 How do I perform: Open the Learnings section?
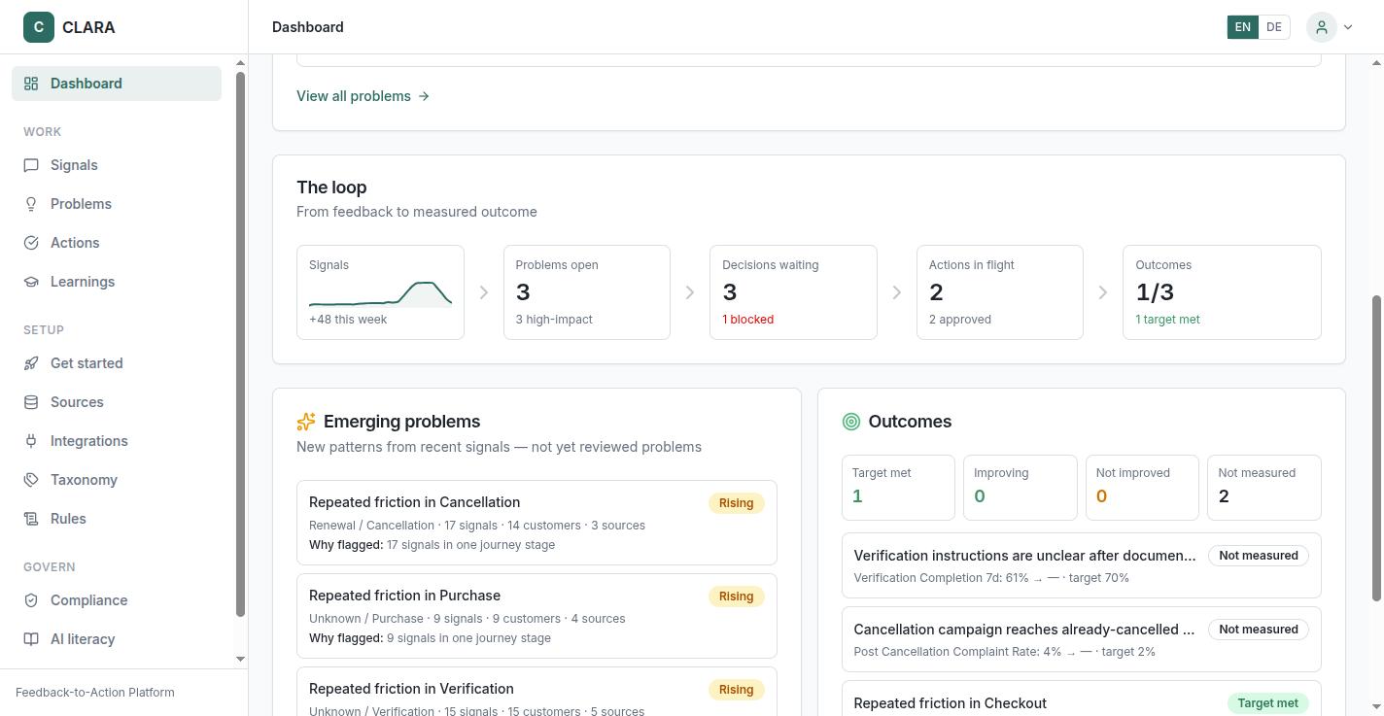tap(117, 282)
